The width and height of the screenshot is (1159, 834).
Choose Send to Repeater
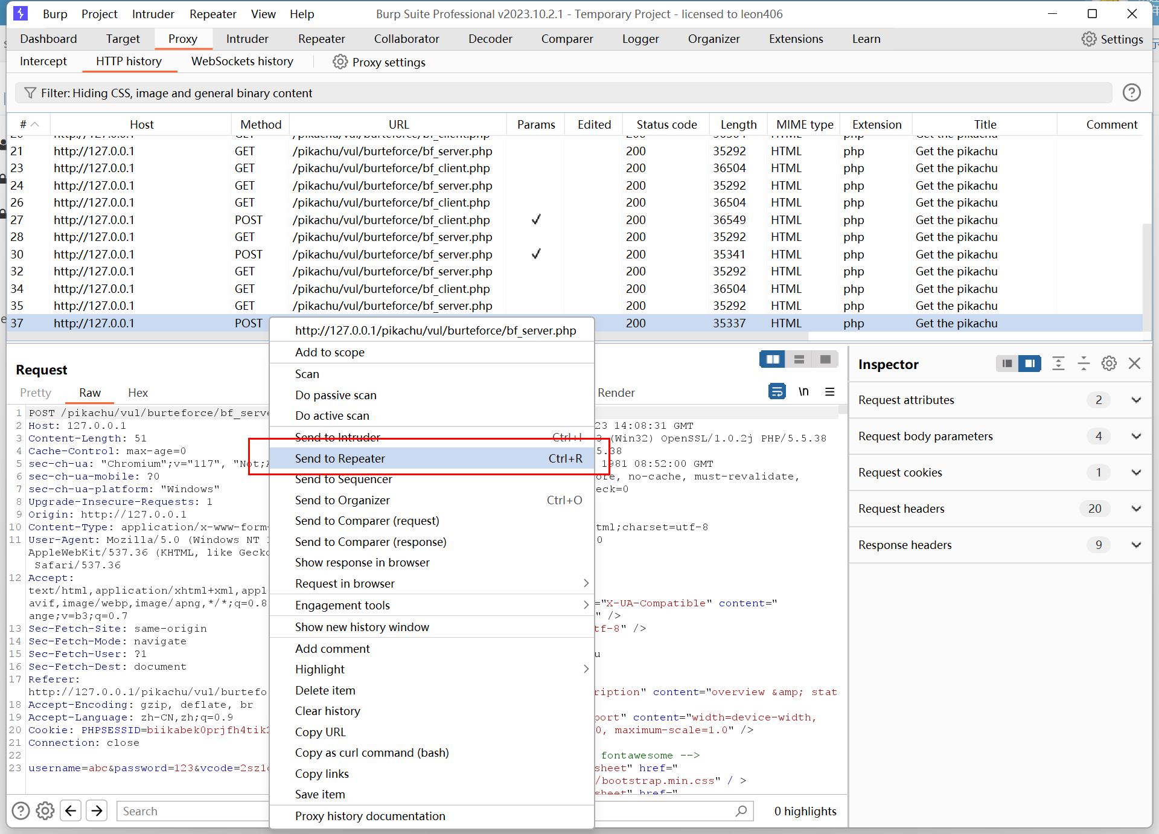[432, 458]
